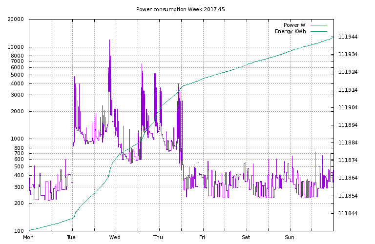
Task: Click the '5000' left axis label
Action: pyautogui.click(x=17, y=75)
